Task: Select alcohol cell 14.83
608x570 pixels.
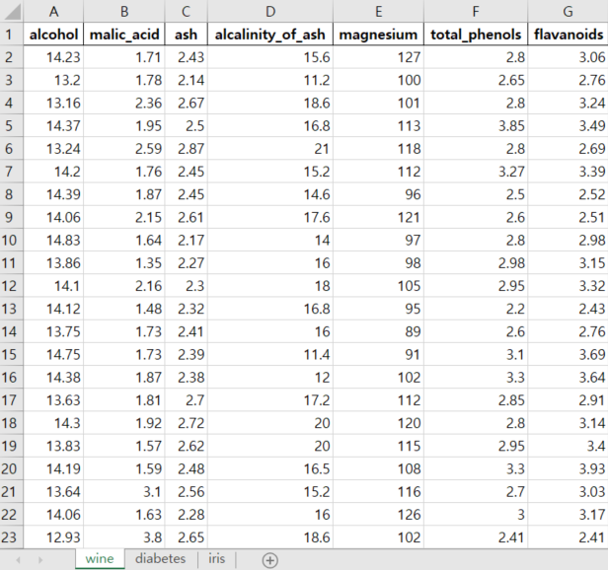Action: tap(53, 241)
